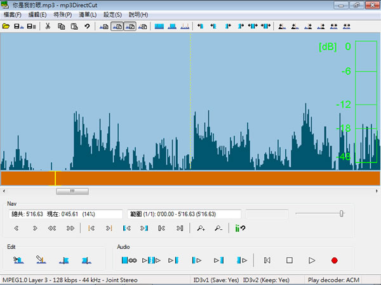Viewport: 381px width, 285px height.
Task: Open the 特殊(P) menu
Action: click(x=63, y=15)
